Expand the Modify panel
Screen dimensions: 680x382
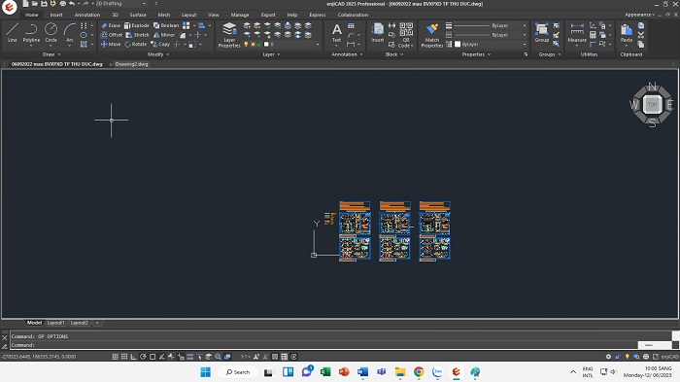click(x=157, y=54)
